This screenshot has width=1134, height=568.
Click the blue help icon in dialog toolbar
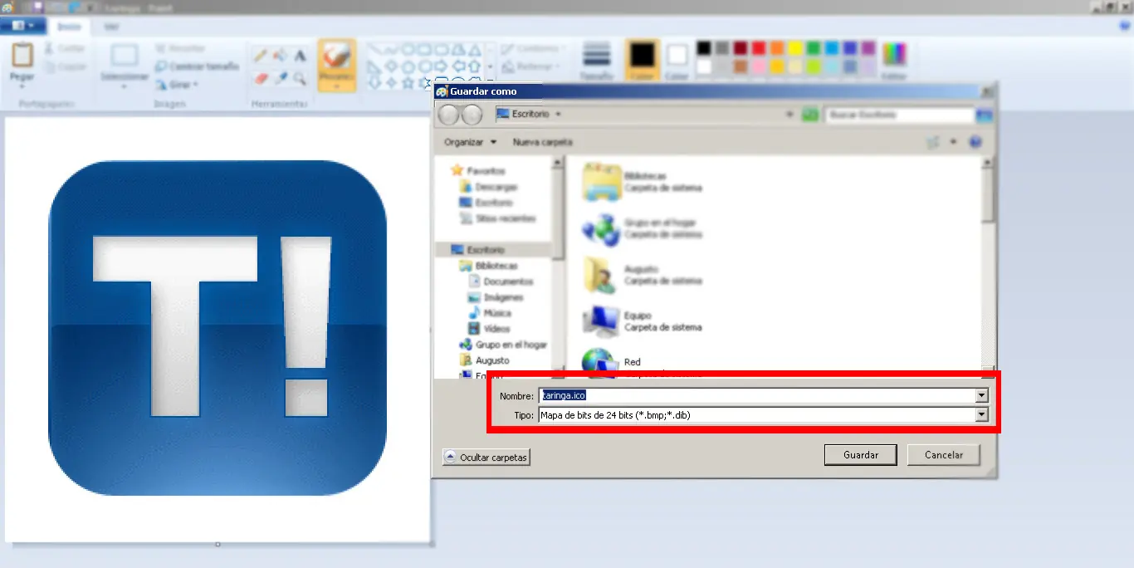[x=975, y=142]
